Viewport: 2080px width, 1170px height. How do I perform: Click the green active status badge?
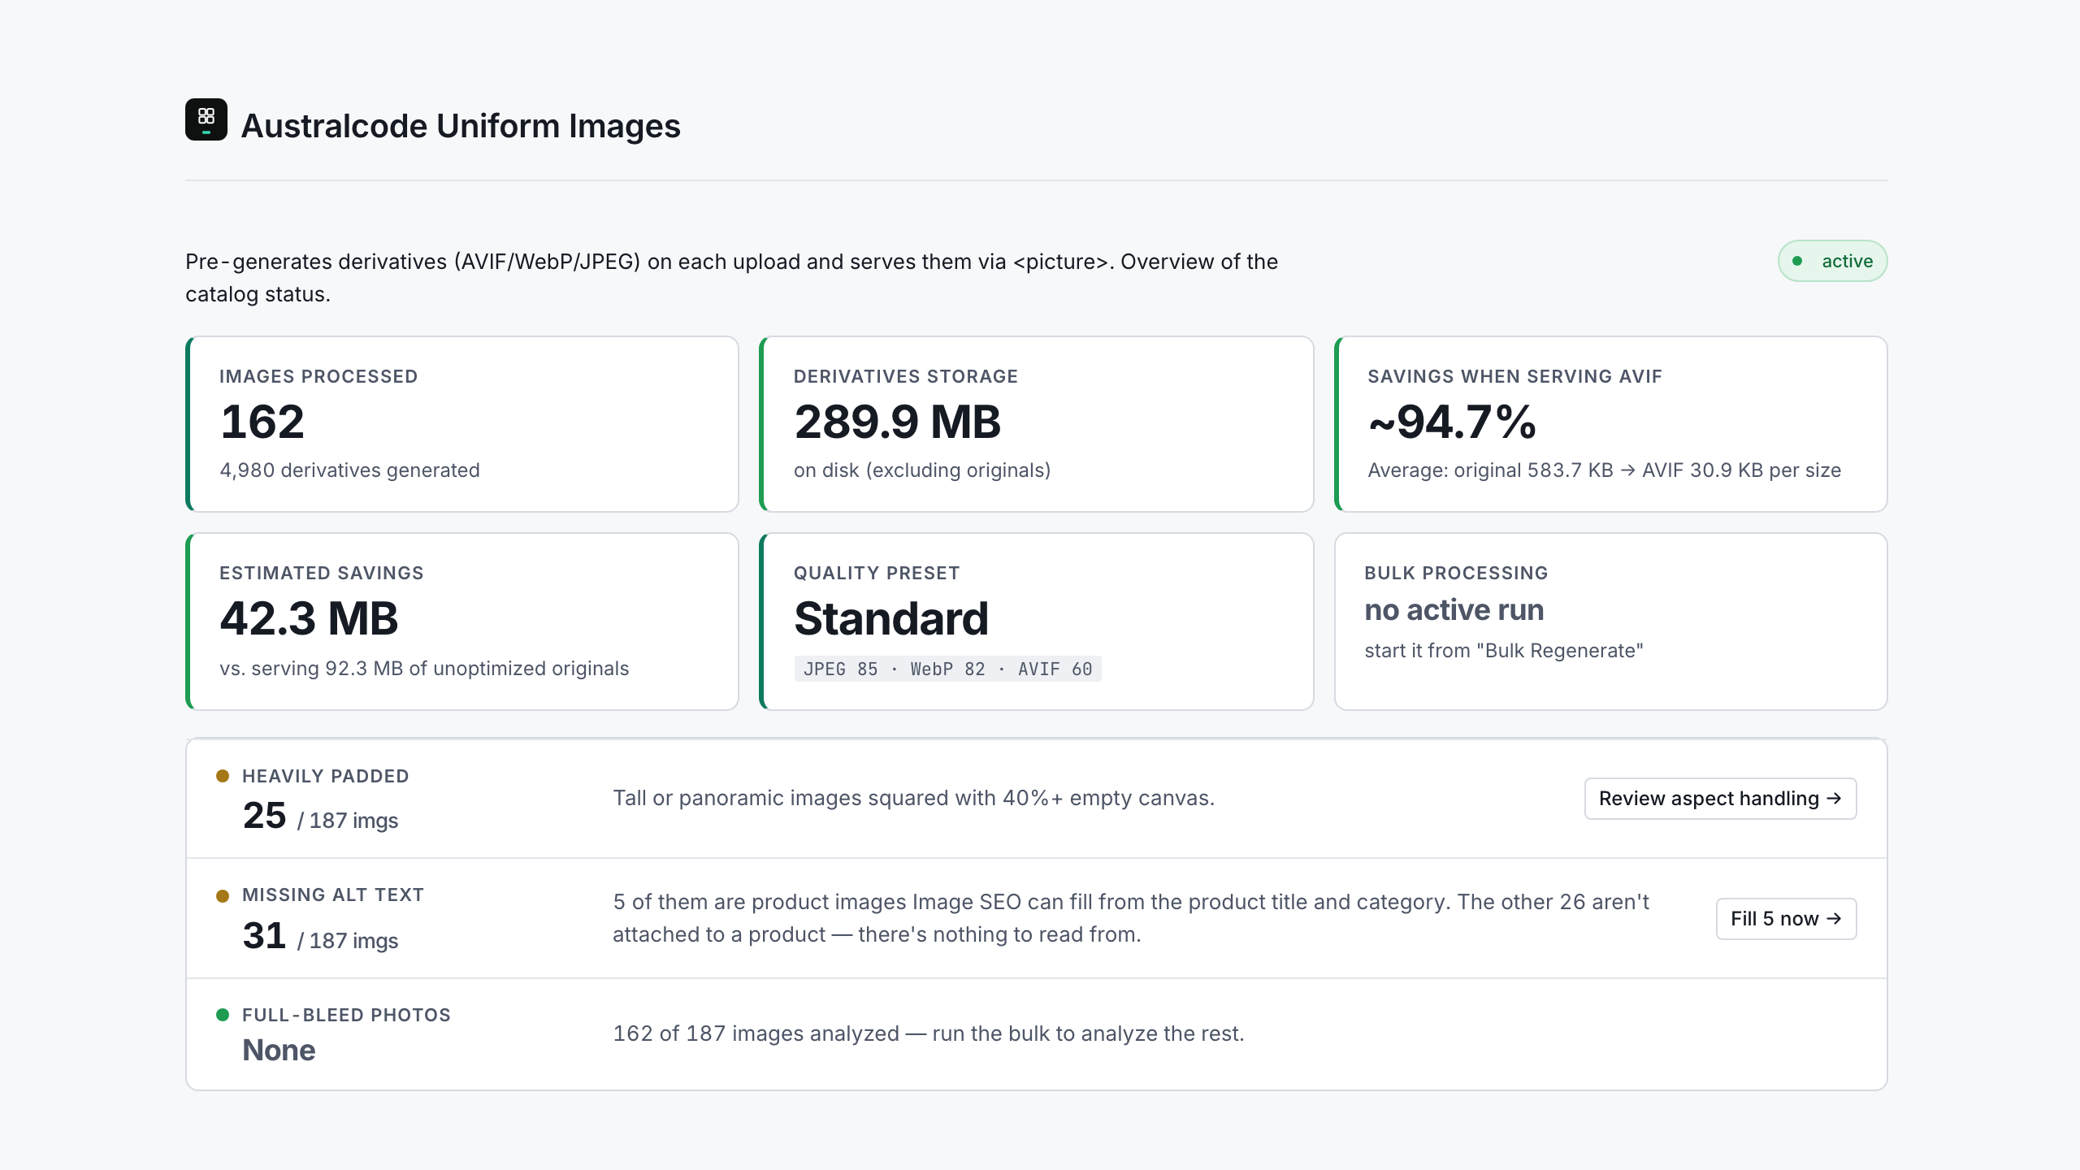pos(1832,261)
